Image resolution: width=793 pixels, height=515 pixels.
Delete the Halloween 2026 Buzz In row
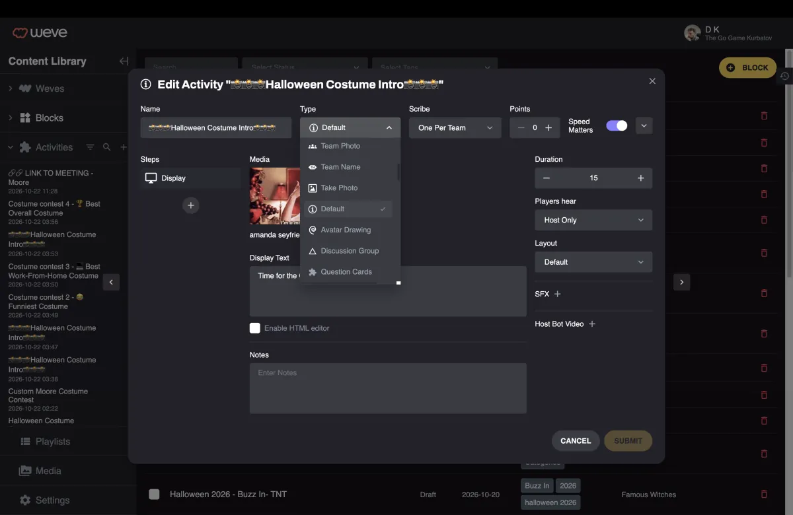click(765, 494)
